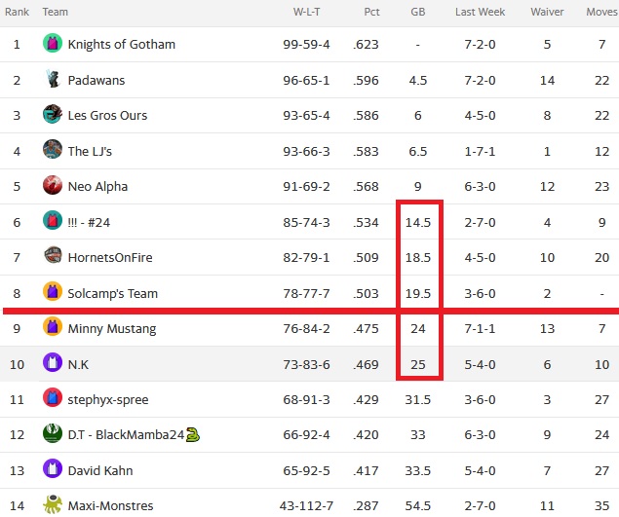Open the Knights of Gotham team page

coord(122,44)
